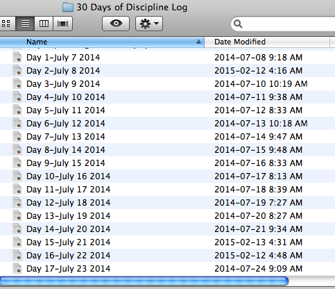Select file name Day 15-July 21 2014
335x289 pixels.
tap(69, 242)
